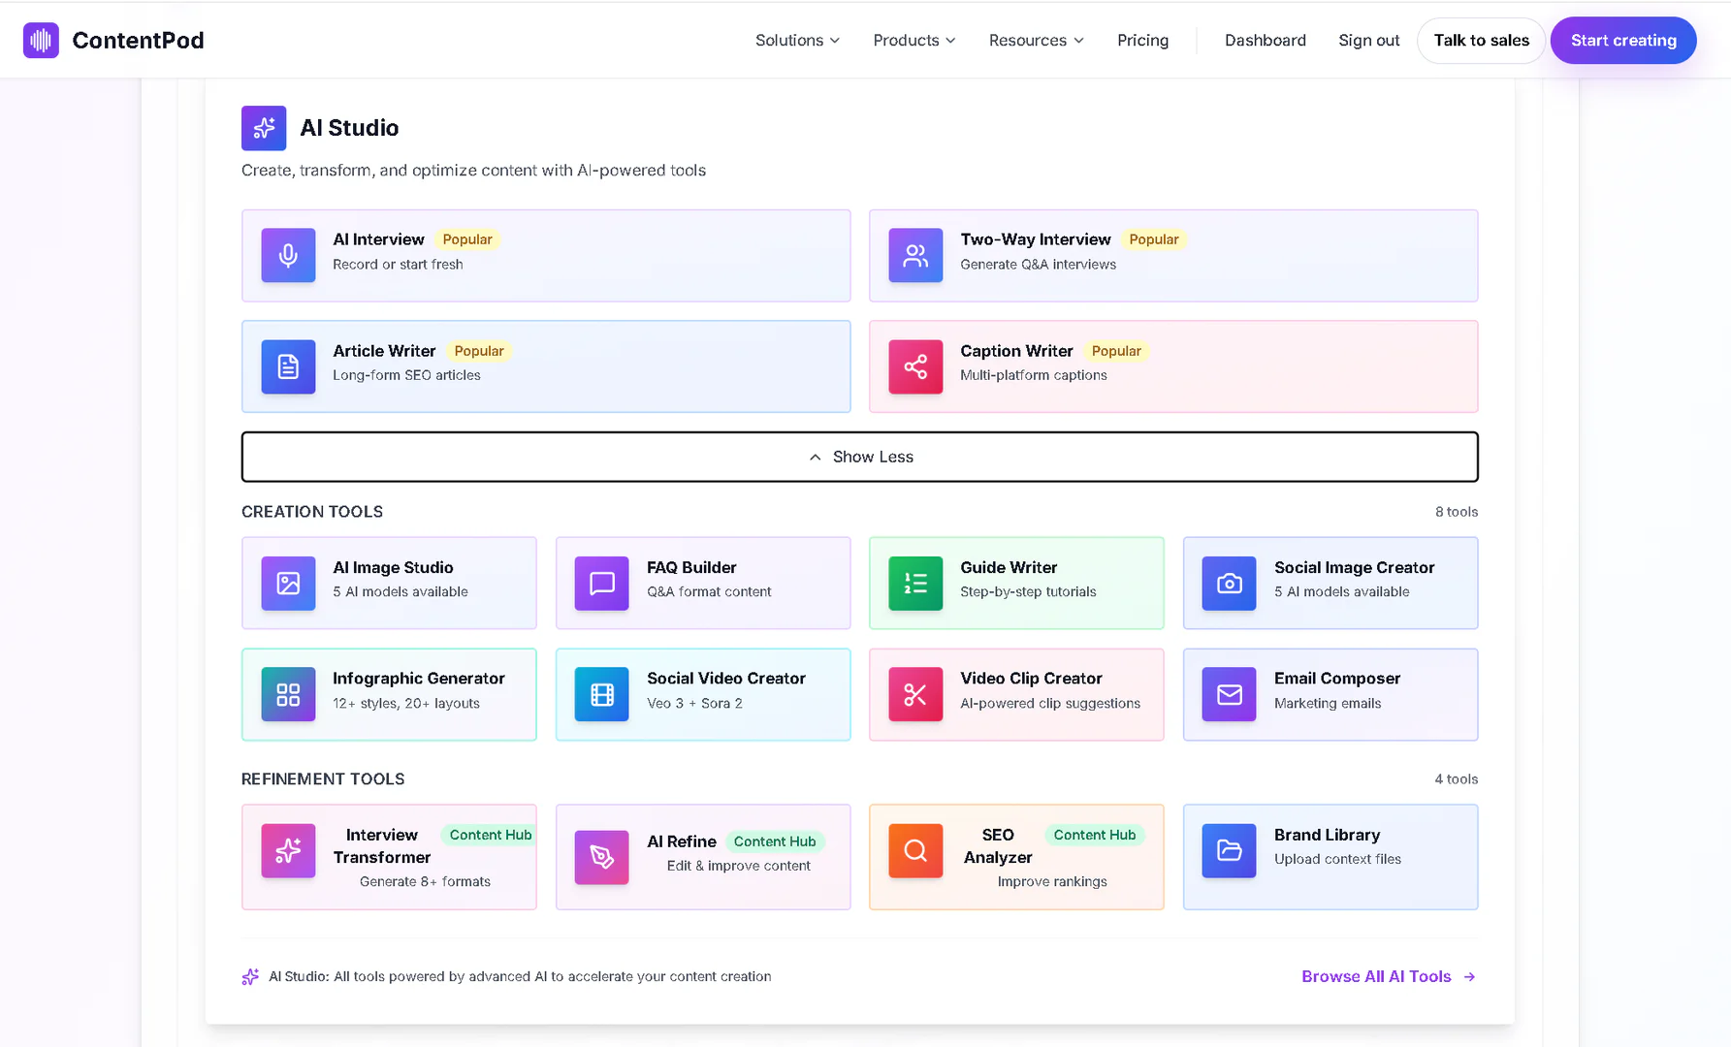Expand the Resources dropdown menu
The image size is (1731, 1047).
(x=1036, y=41)
